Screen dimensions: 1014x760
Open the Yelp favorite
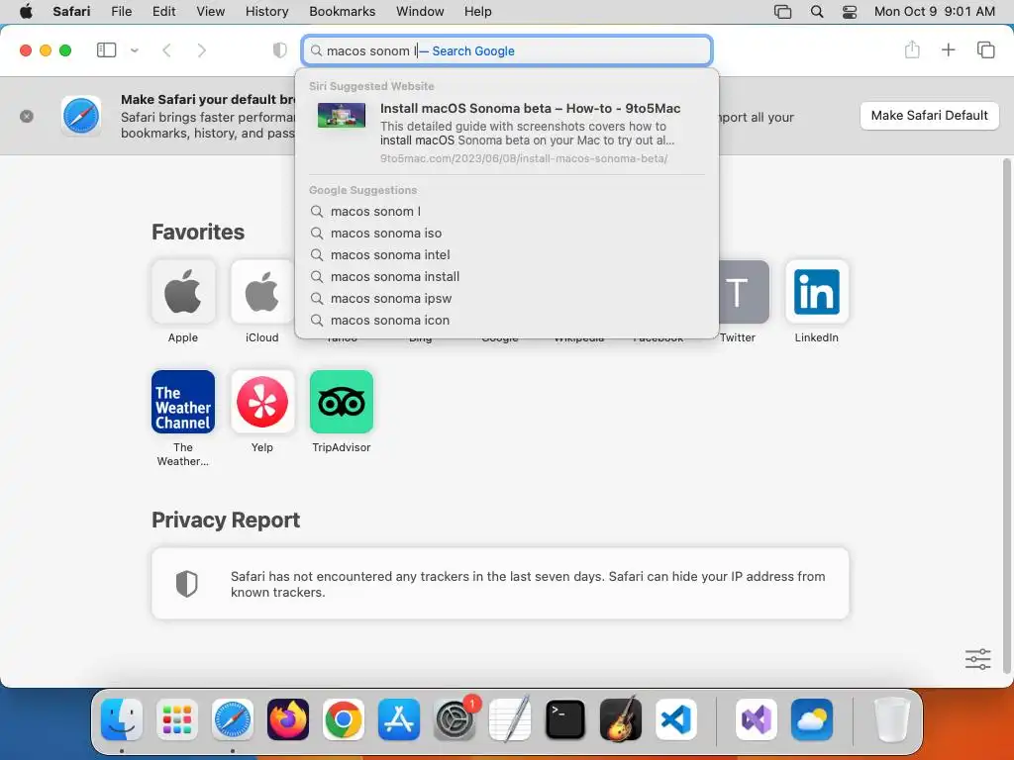(261, 402)
